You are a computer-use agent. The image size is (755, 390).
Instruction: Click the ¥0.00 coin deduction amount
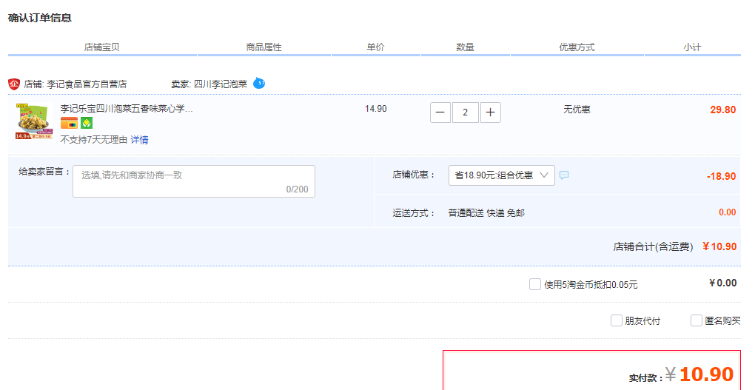coord(722,283)
